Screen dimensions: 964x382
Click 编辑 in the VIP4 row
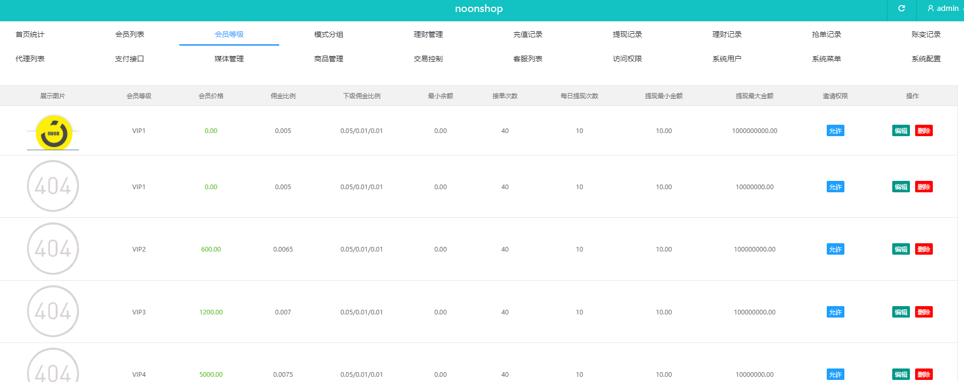(901, 374)
